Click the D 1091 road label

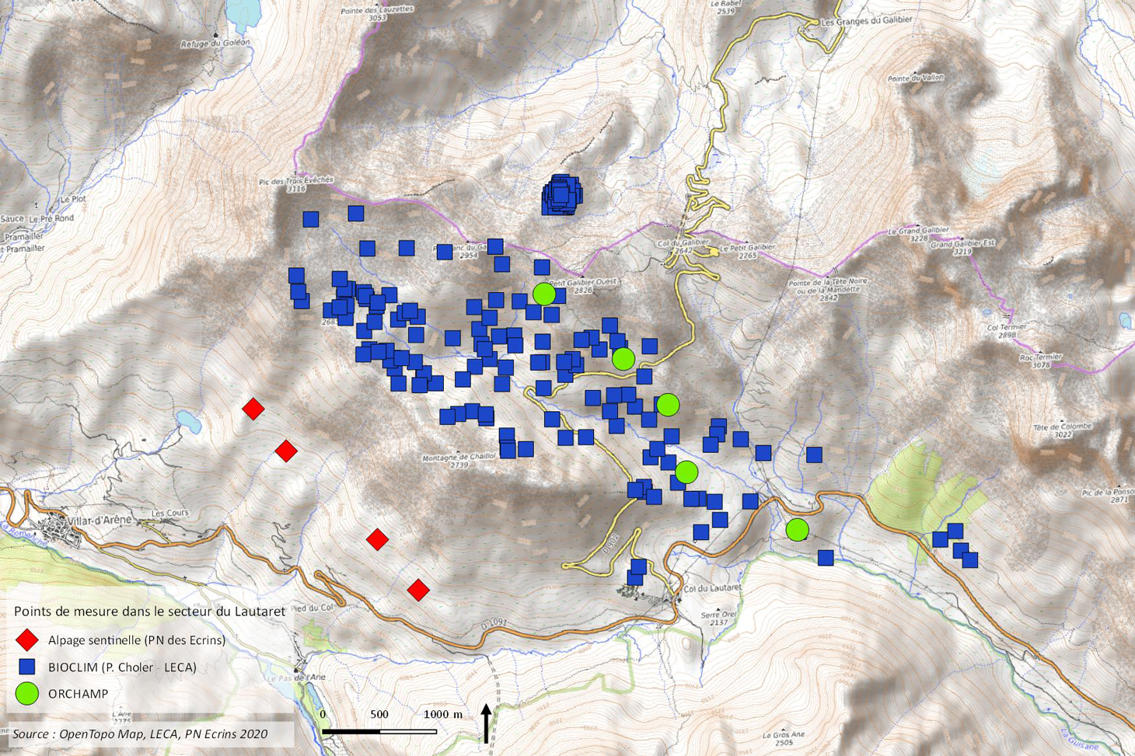point(493,622)
